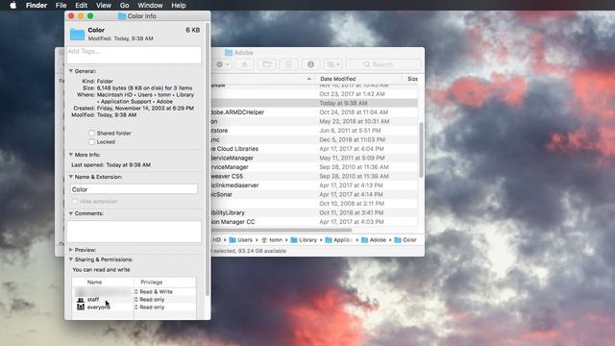Enable the Shared folder checkbox
This screenshot has height=346, width=615.
(x=91, y=133)
